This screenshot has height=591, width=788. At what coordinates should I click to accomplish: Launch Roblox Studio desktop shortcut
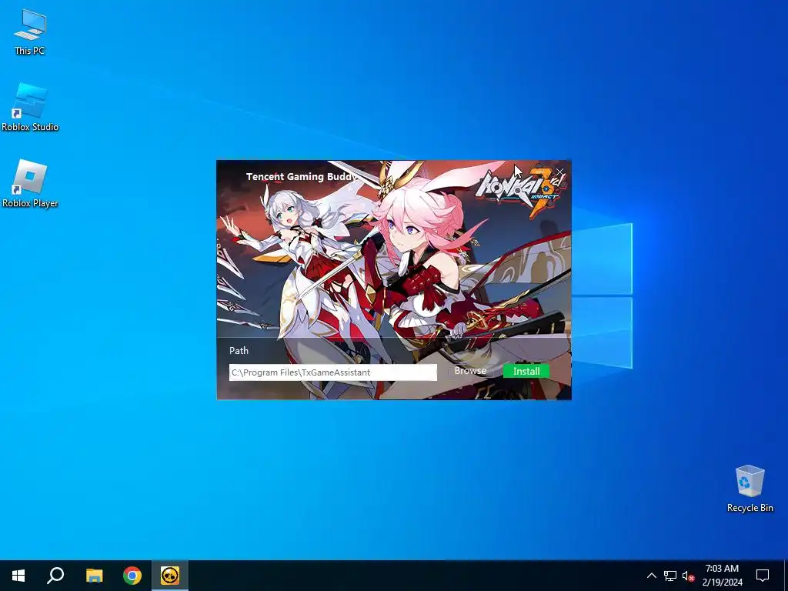[x=30, y=108]
